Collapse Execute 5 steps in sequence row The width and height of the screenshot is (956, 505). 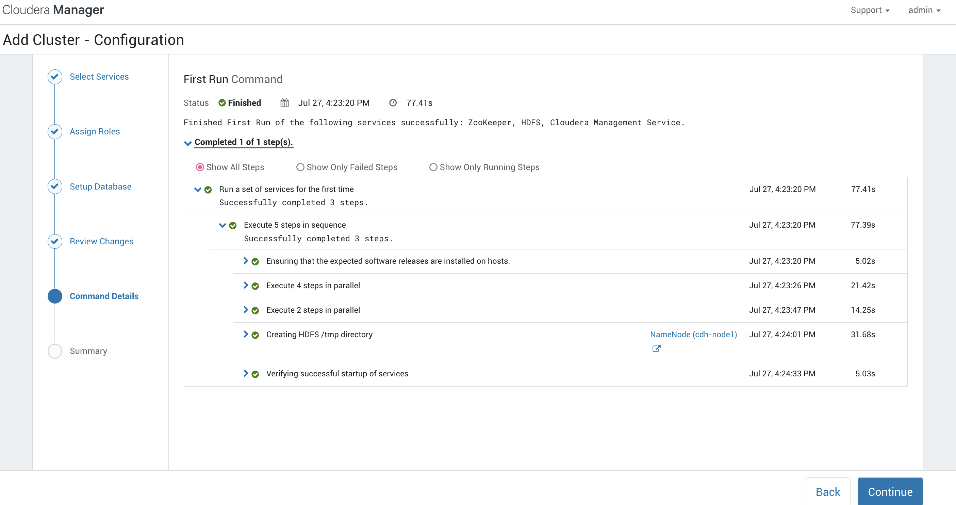(x=222, y=225)
